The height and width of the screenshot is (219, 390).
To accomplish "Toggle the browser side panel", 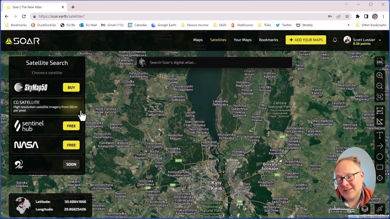I will tap(366, 16).
